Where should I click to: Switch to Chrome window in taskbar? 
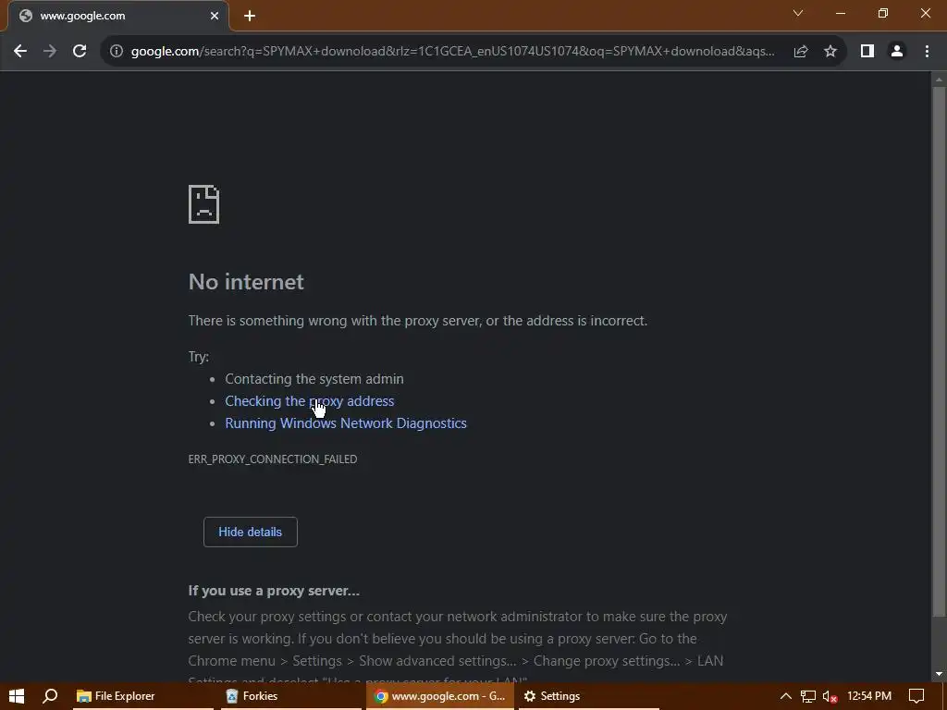439,696
